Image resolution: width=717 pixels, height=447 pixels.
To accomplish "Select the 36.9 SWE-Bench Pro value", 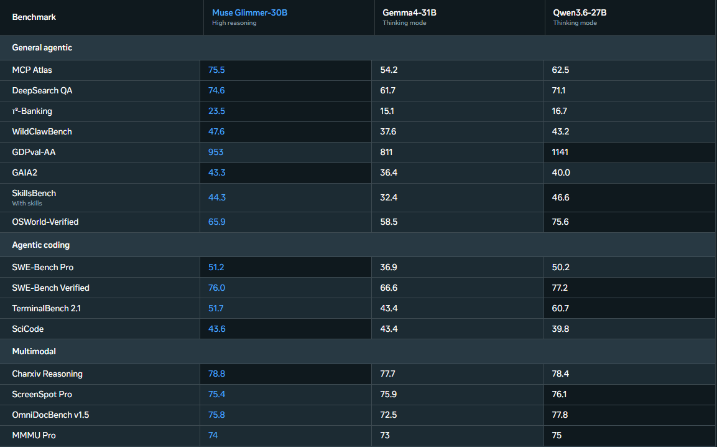I will pyautogui.click(x=388, y=267).
